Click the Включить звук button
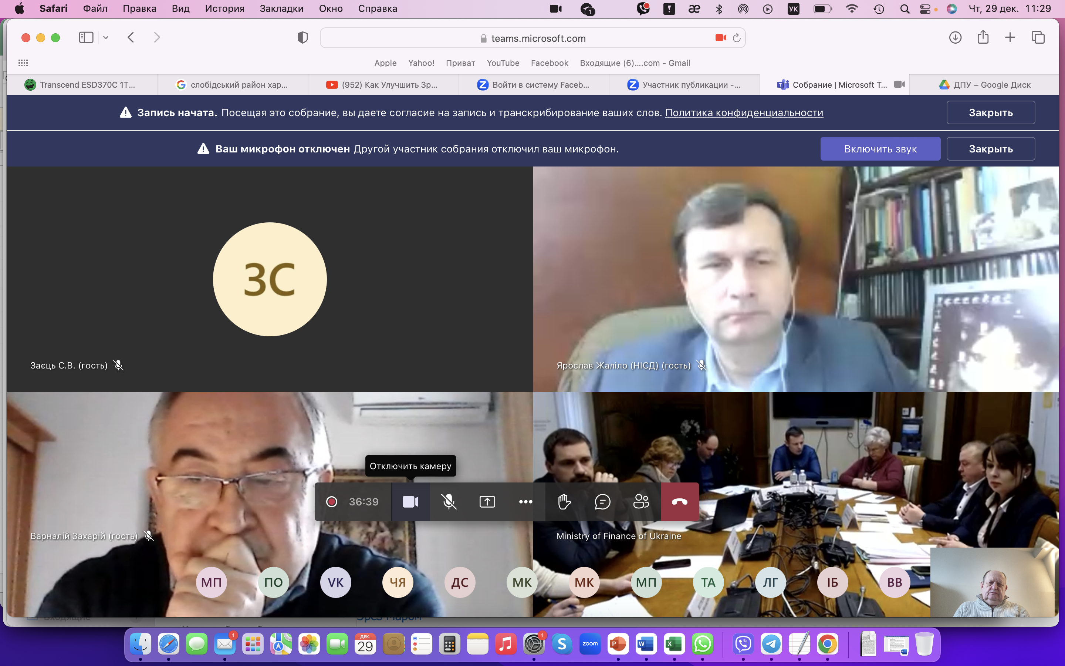This screenshot has width=1065, height=666. [880, 149]
